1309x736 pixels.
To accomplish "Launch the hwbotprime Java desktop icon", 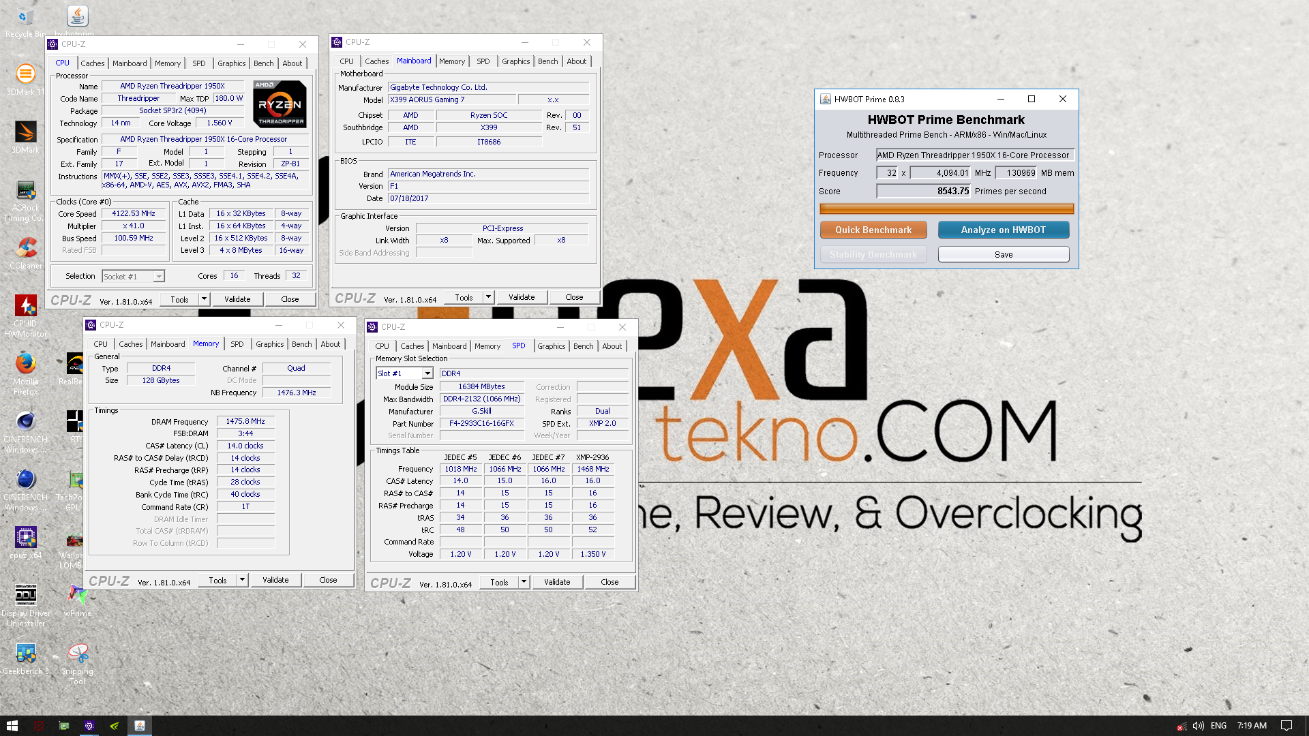I will coord(76,20).
